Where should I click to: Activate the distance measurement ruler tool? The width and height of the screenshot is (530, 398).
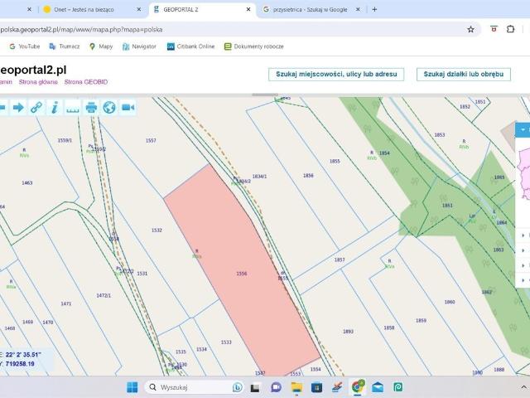[x=73, y=107]
